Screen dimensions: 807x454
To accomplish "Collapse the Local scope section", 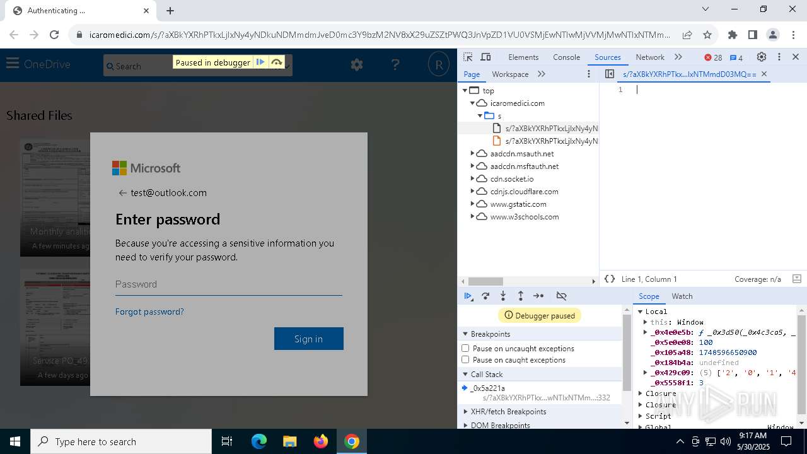I will [x=640, y=311].
